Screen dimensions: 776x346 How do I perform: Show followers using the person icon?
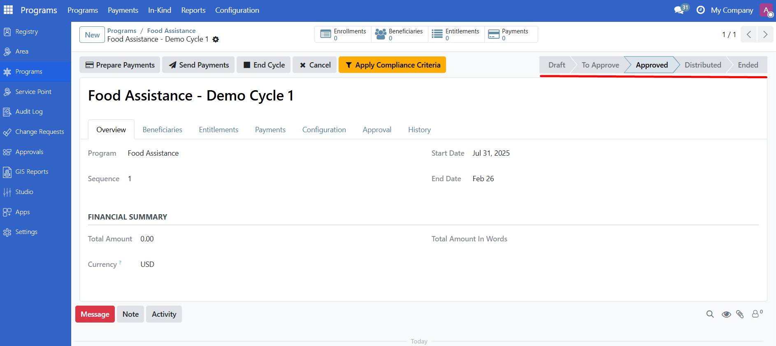point(756,314)
